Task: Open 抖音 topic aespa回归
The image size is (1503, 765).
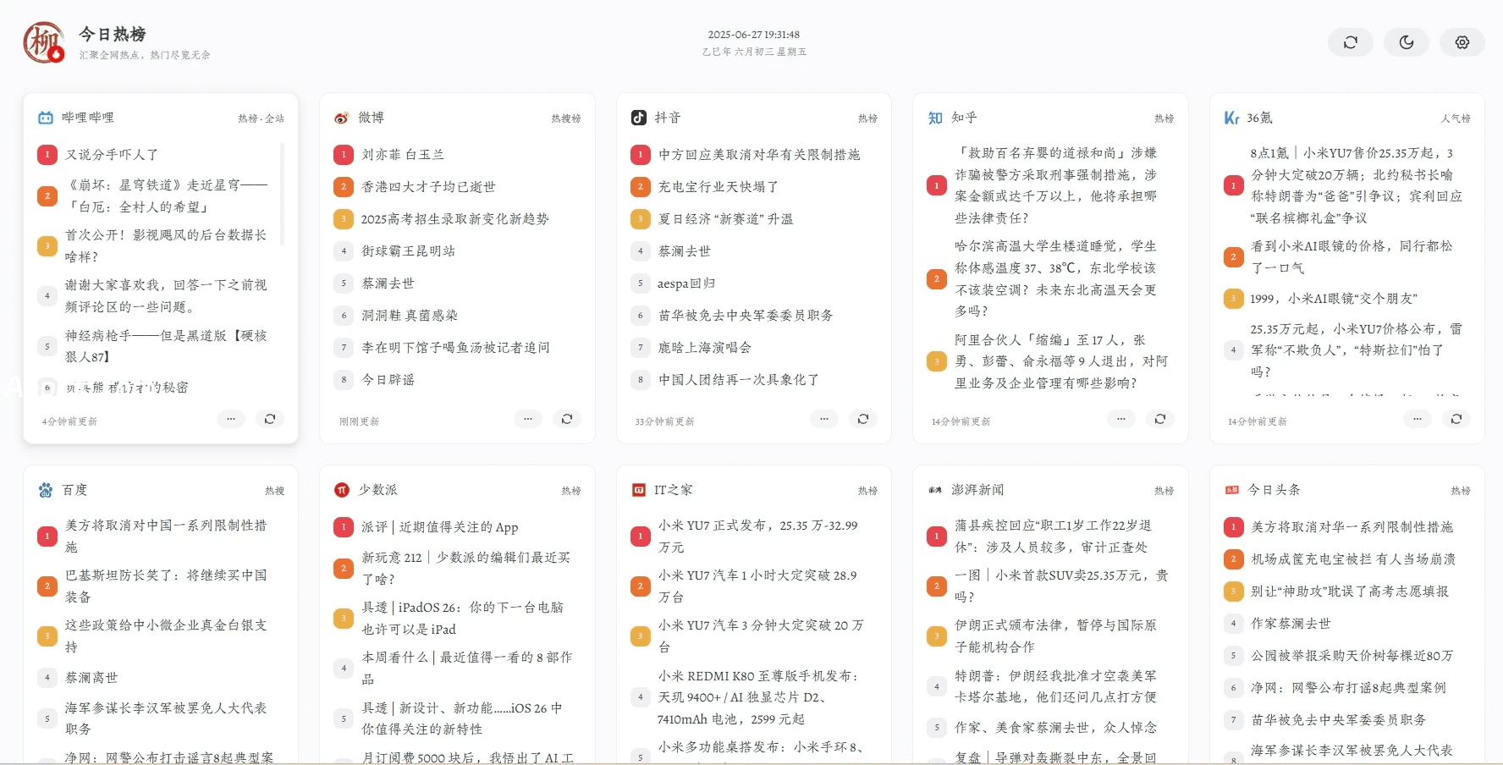Action: point(686,283)
